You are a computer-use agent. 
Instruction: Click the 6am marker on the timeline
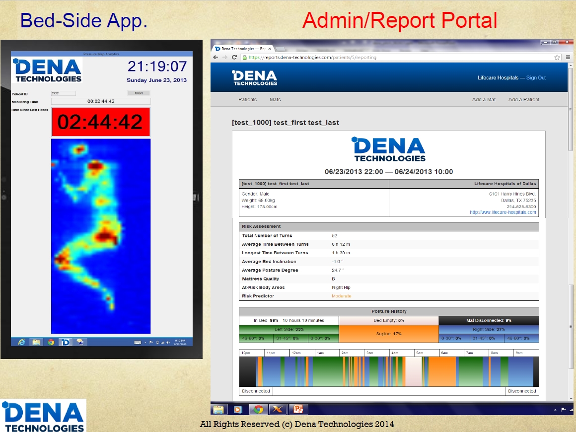[444, 353]
